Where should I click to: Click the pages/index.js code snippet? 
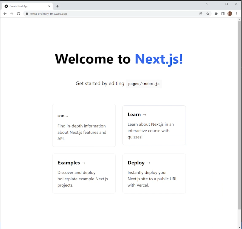(144, 84)
